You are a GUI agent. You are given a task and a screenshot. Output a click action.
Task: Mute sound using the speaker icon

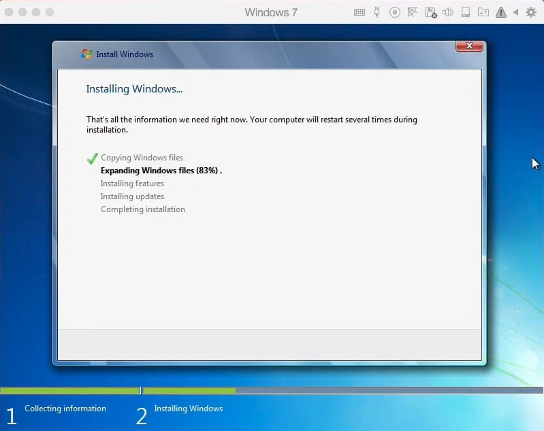(x=448, y=12)
